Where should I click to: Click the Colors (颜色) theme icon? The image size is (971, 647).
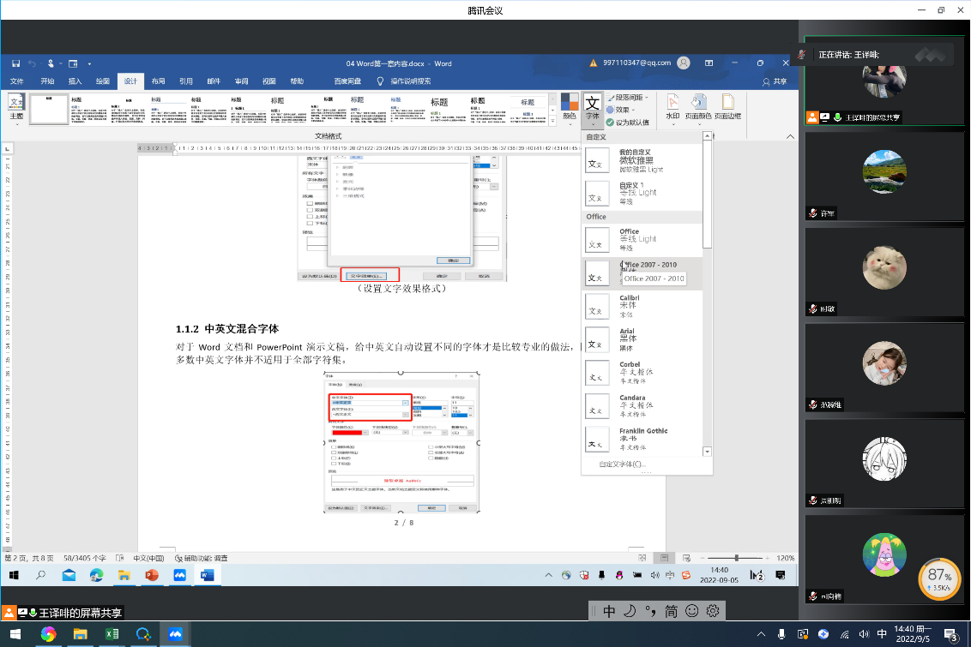tap(569, 106)
